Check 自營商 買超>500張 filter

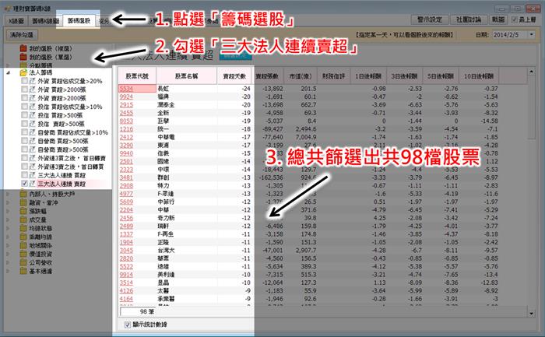click(x=24, y=141)
